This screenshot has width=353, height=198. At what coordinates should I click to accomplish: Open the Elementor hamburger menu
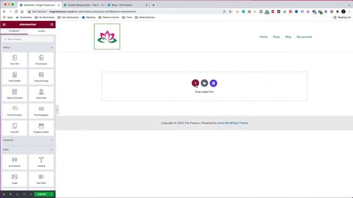click(x=4, y=24)
